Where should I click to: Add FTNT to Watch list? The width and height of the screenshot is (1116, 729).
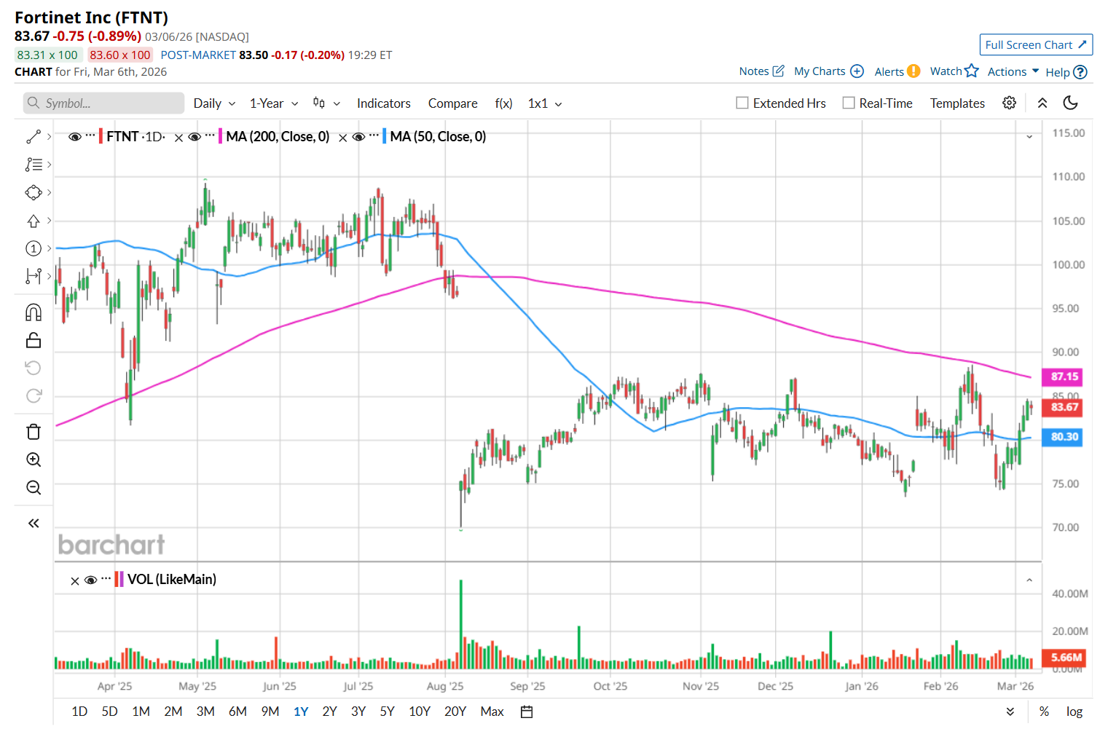pyautogui.click(x=954, y=71)
